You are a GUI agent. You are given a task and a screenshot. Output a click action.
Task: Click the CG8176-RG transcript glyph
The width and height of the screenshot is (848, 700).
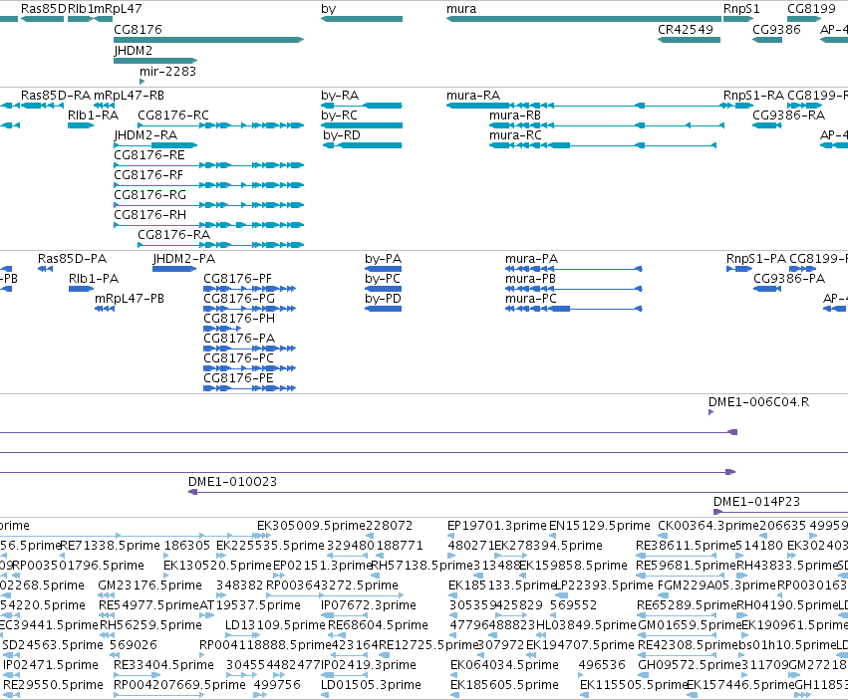point(208,205)
